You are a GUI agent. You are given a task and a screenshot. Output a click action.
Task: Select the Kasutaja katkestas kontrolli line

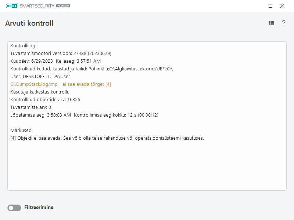point(40,92)
